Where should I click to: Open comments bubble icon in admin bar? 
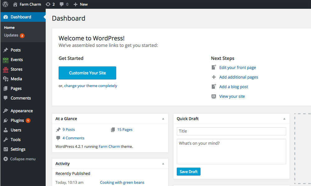coord(62,4)
